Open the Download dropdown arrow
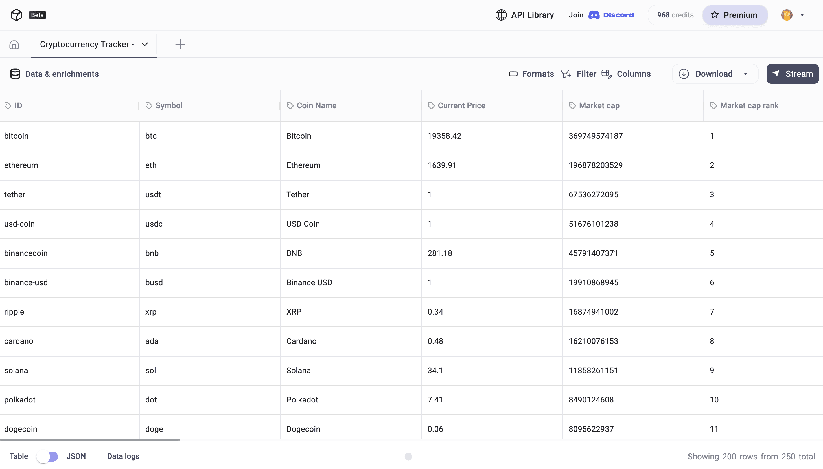The height and width of the screenshot is (469, 823). 745,74
